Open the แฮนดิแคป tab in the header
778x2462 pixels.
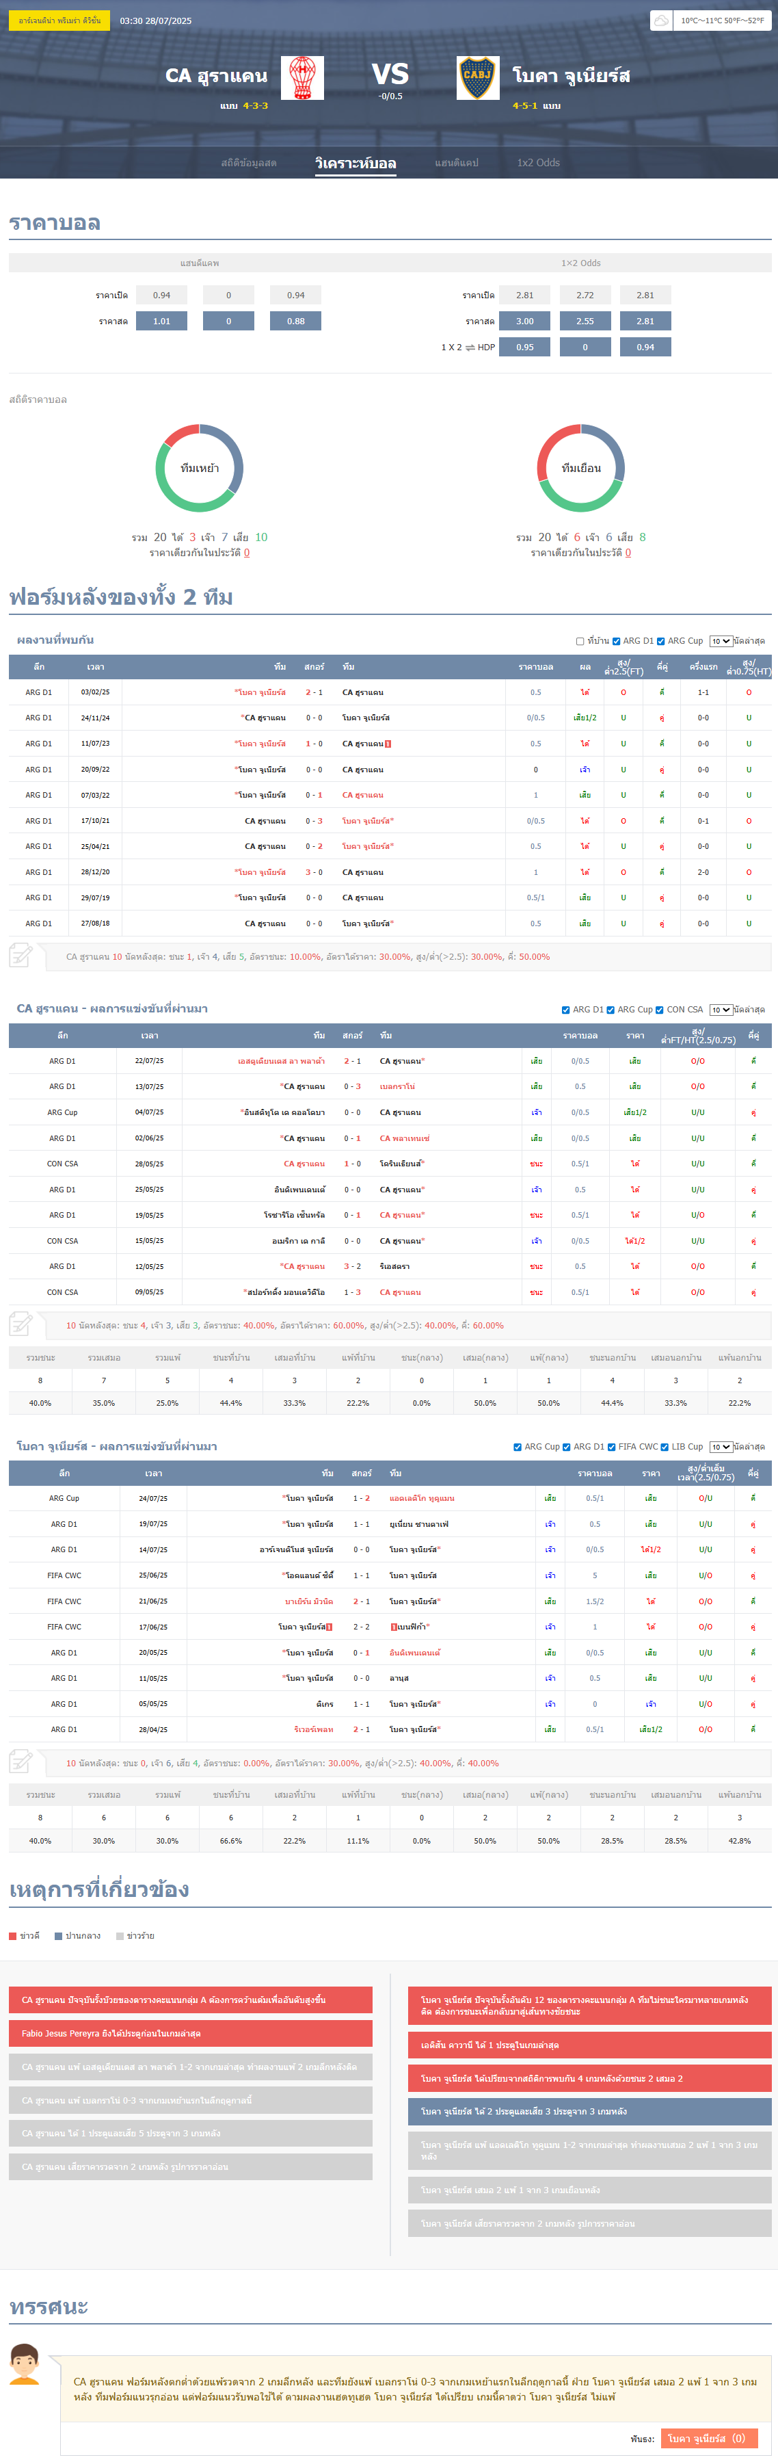456,163
